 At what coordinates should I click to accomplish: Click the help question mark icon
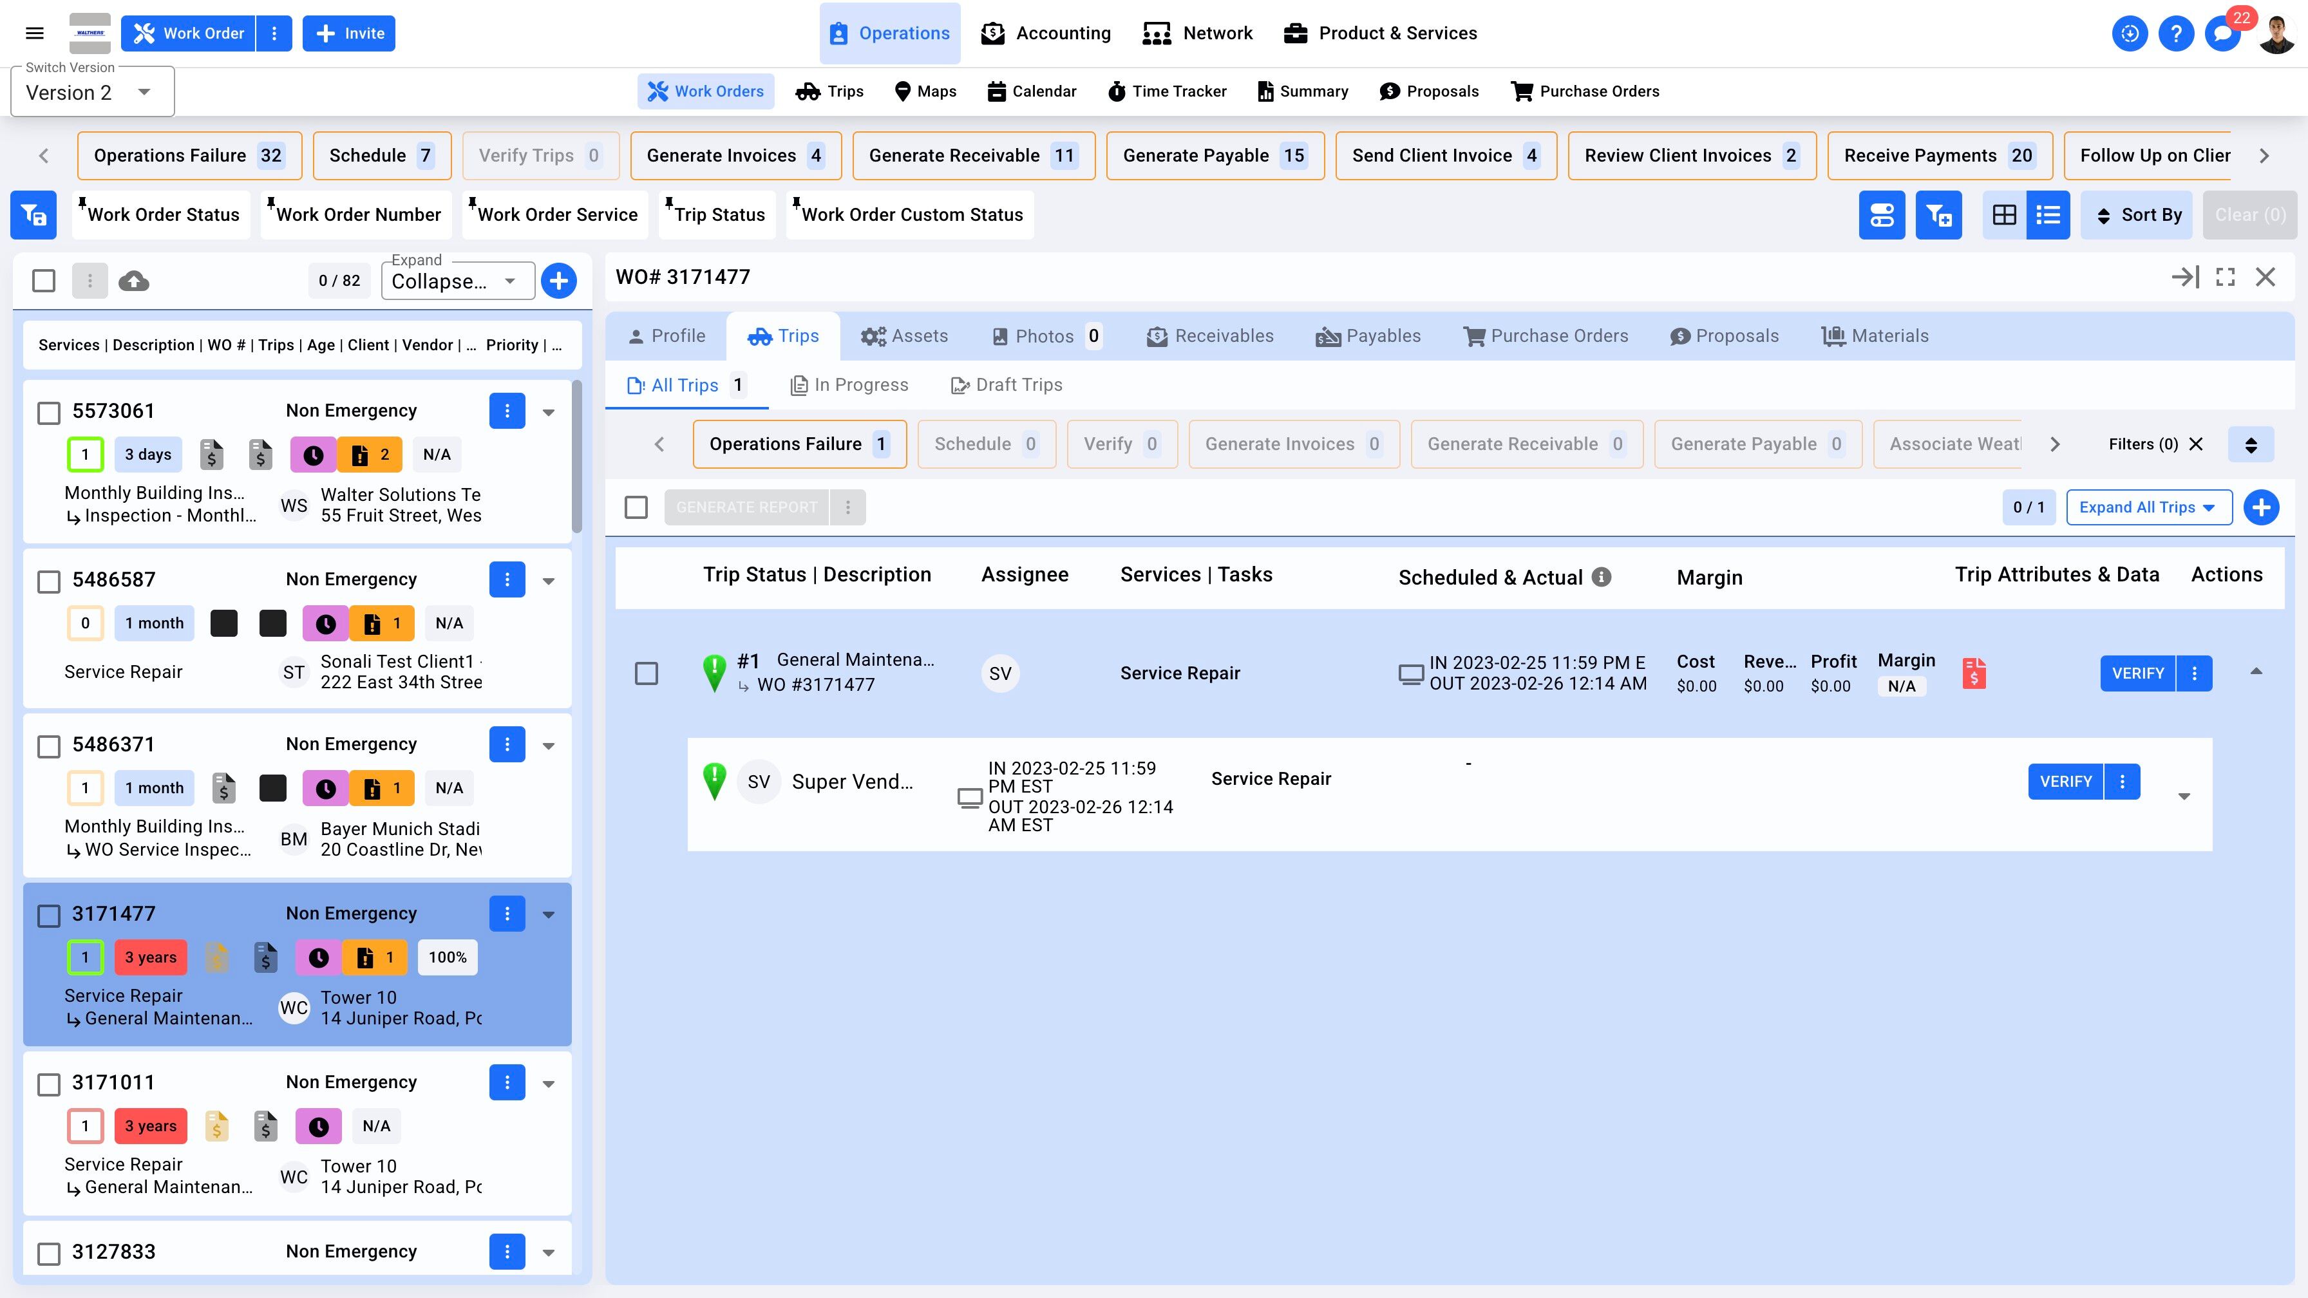coord(2175,34)
